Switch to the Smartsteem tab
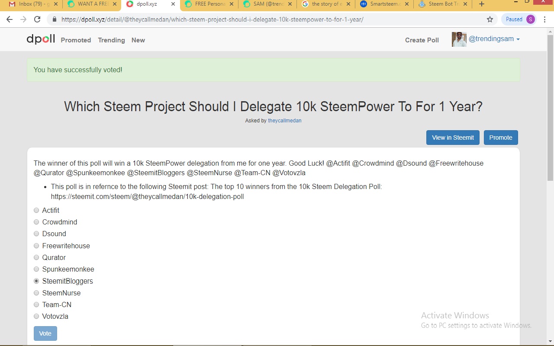 [384, 4]
